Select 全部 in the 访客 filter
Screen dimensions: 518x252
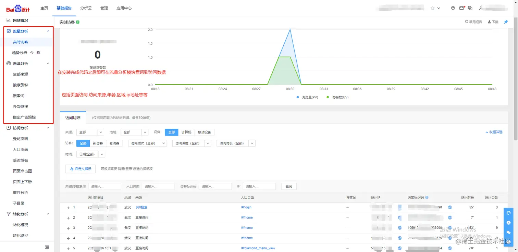click(83, 143)
